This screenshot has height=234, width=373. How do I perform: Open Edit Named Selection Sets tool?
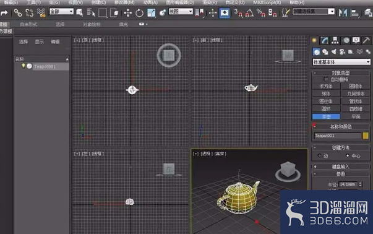coord(285,13)
